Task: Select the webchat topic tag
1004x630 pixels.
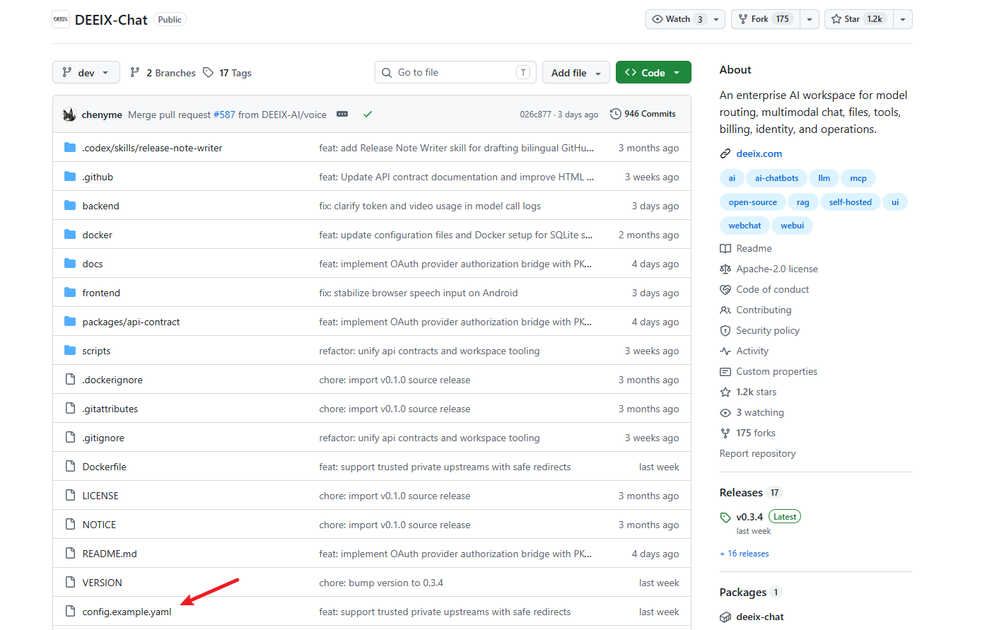Action: (x=745, y=226)
